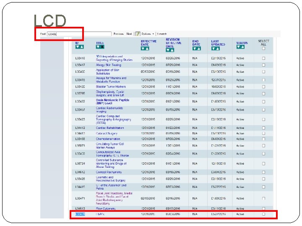Click the Last Updated column header text
Screen dimensions: 302x226
pyautogui.click(x=218, y=43)
